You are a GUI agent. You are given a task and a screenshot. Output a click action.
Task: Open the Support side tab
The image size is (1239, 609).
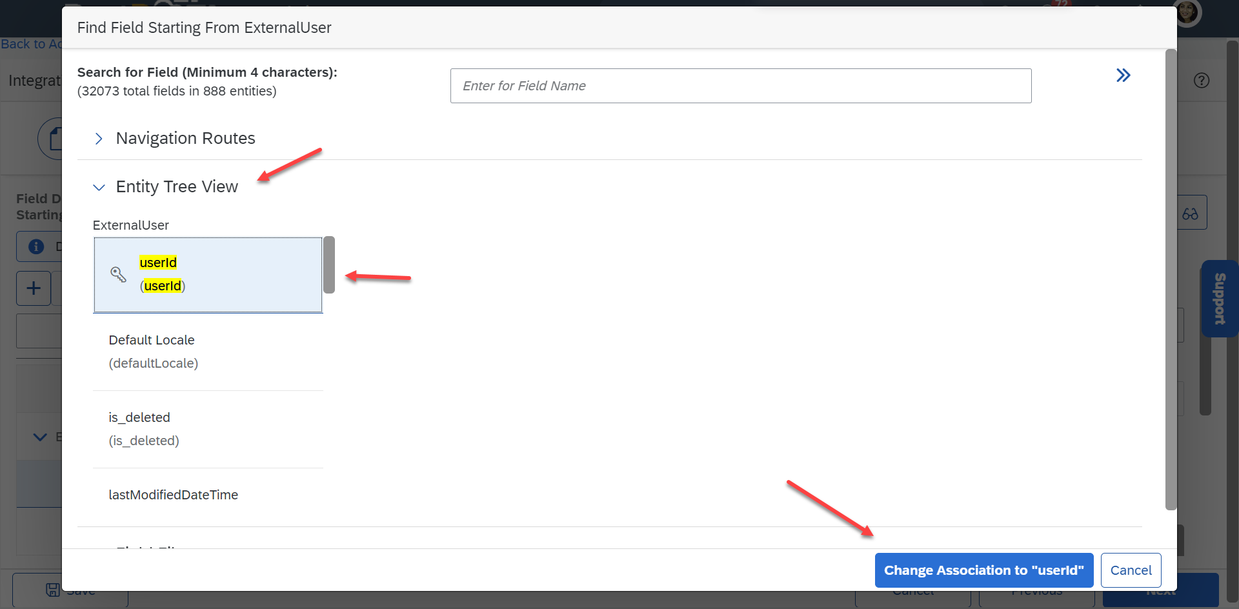[x=1219, y=299]
